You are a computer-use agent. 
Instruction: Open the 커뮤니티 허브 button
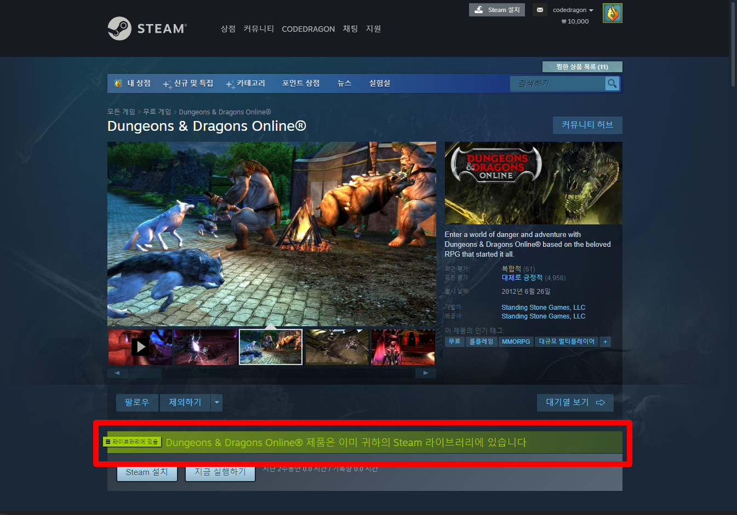tap(587, 125)
